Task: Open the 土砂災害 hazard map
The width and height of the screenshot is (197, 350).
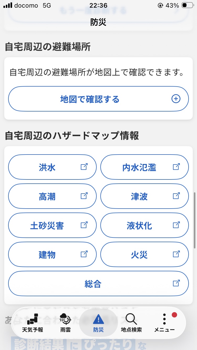Action: [52, 225]
